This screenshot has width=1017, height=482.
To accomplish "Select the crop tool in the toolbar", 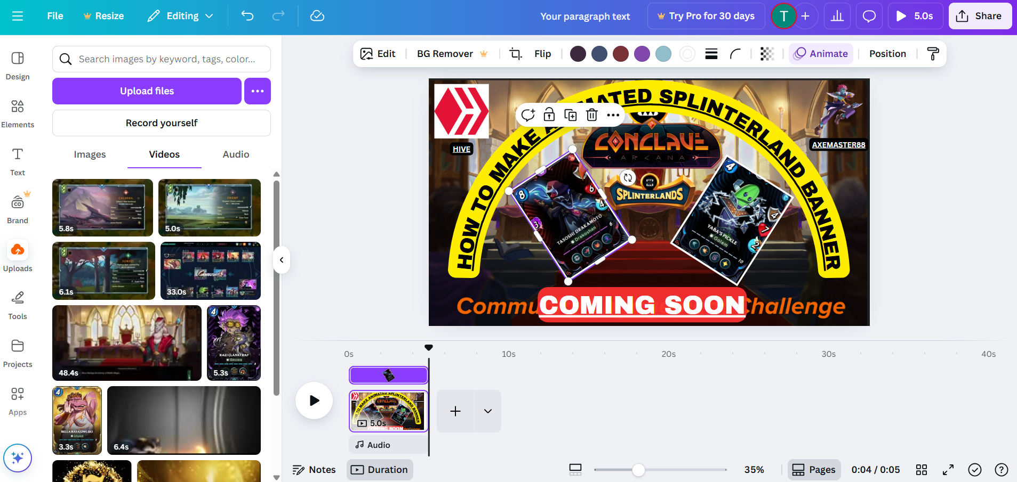I will click(516, 54).
